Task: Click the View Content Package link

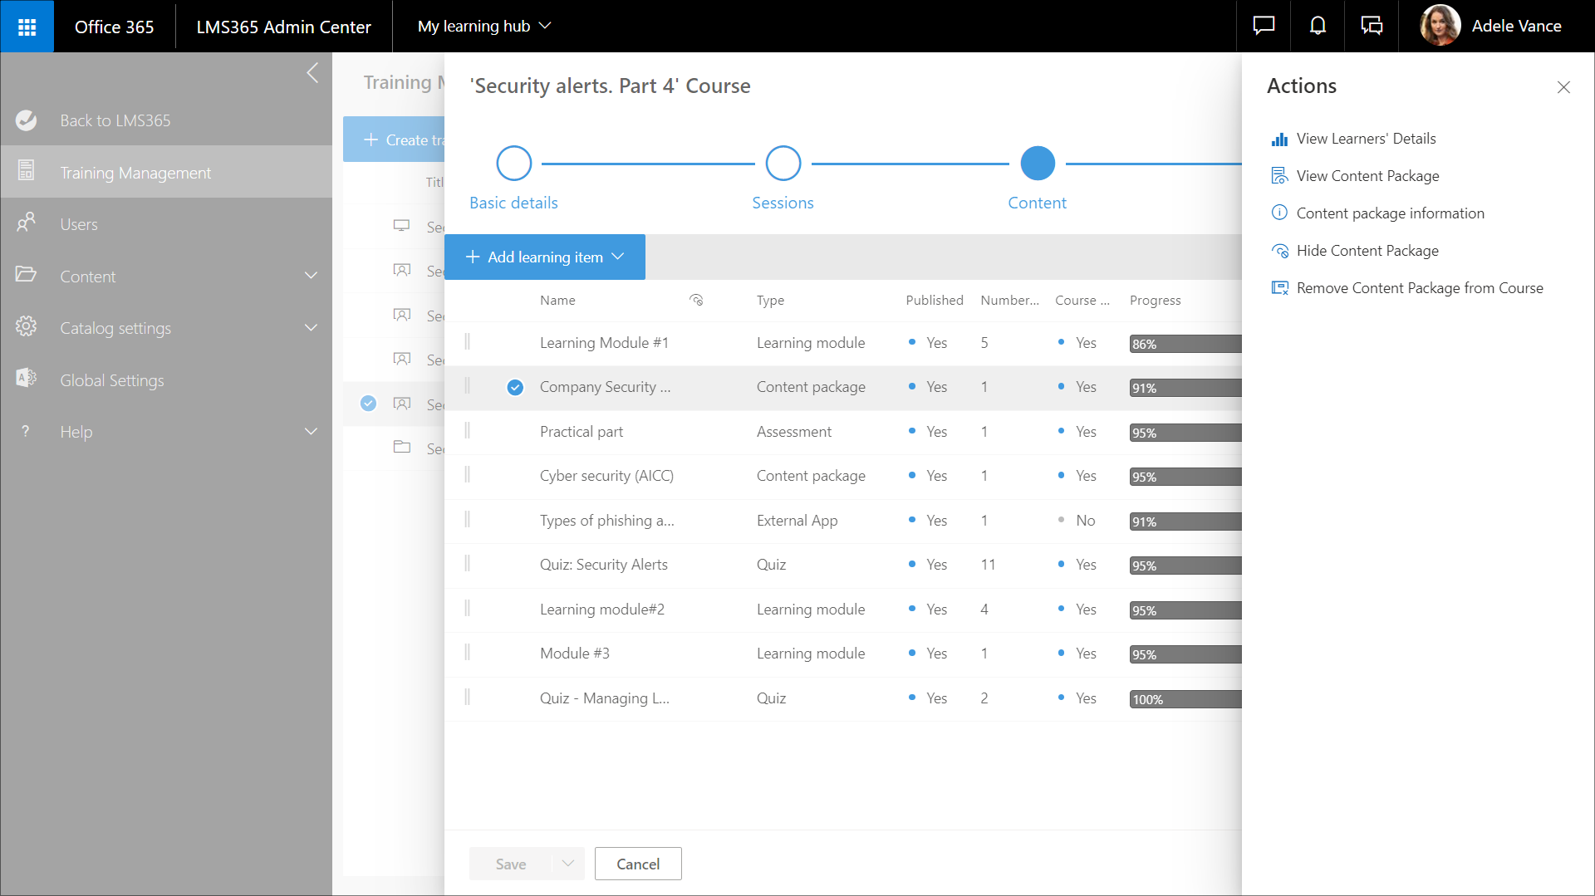Action: pyautogui.click(x=1367, y=176)
